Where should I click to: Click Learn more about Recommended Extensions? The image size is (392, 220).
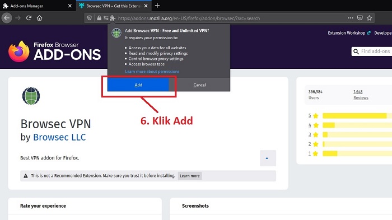[x=190, y=176]
